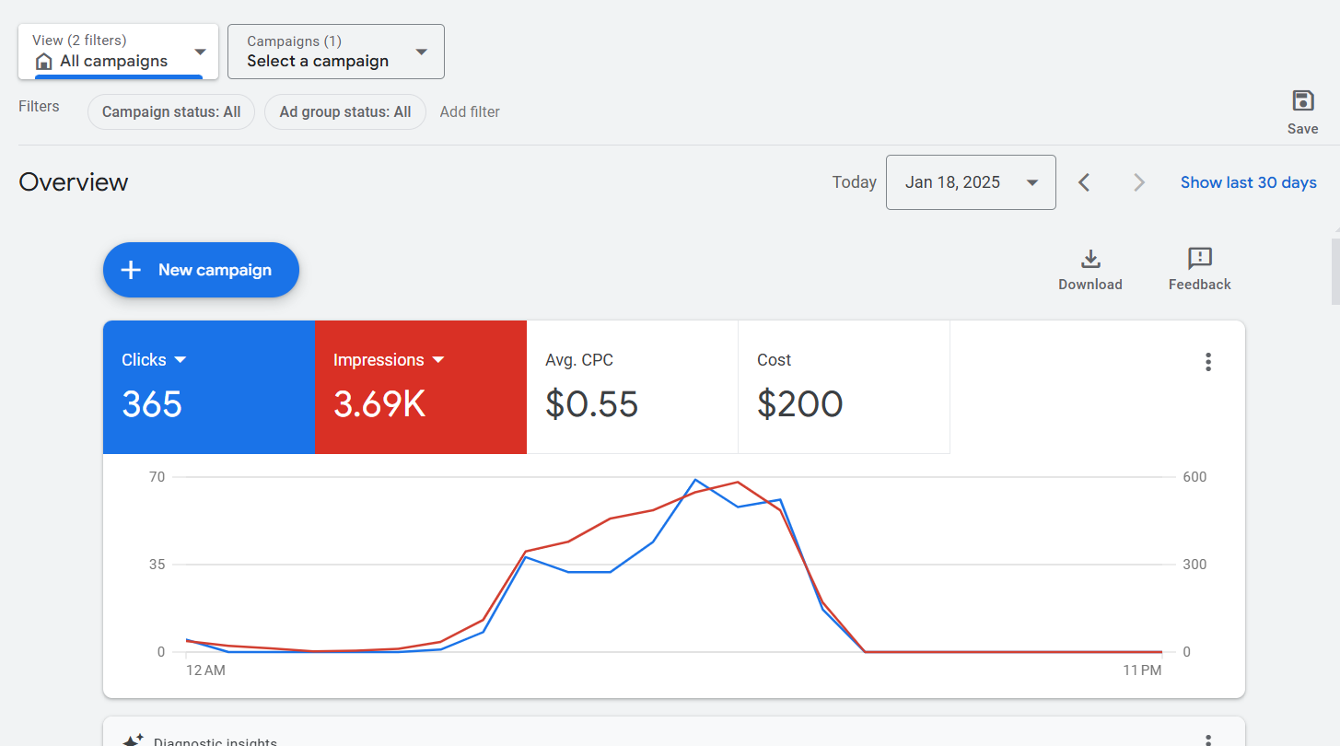This screenshot has height=746, width=1340.
Task: Click the Diagnostic insights sparkle icon
Action: pos(134,740)
